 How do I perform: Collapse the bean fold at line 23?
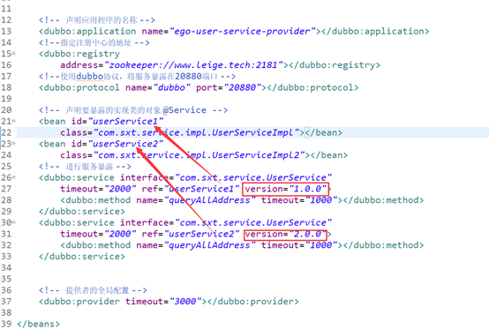[14, 144]
